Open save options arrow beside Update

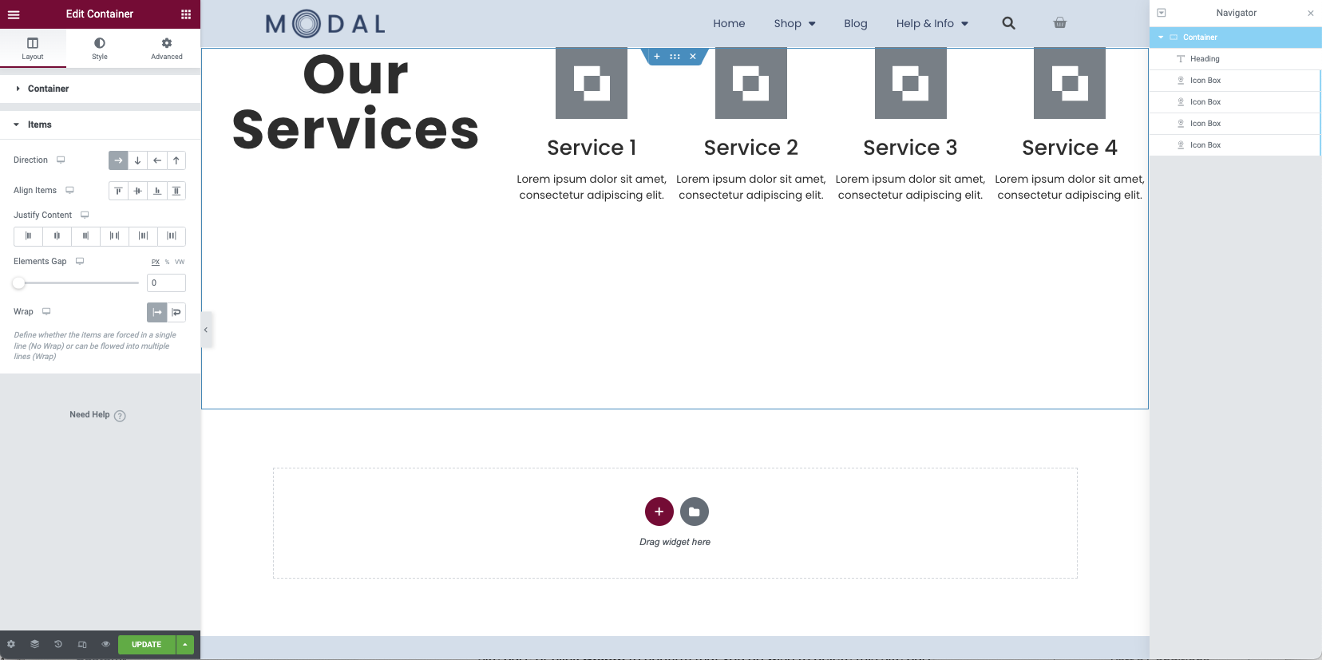[185, 644]
